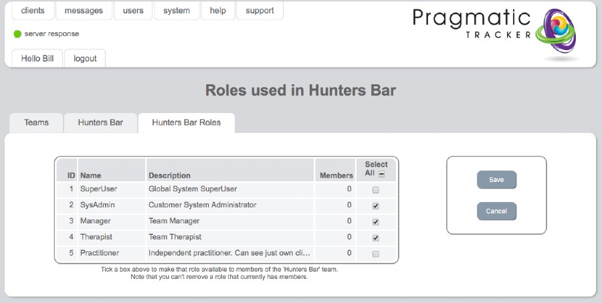Open the messages menu

pos(84,11)
